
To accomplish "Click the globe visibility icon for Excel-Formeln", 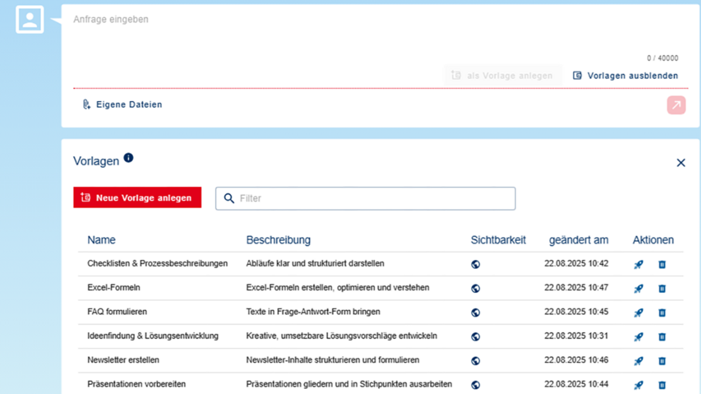I will (476, 289).
